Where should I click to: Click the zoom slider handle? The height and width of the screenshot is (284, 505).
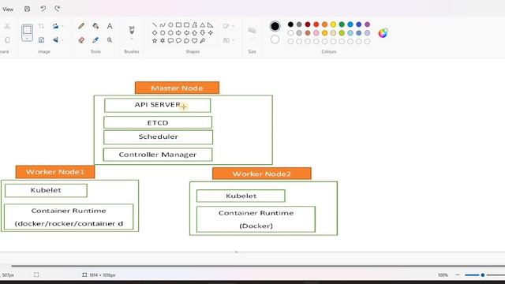482,275
